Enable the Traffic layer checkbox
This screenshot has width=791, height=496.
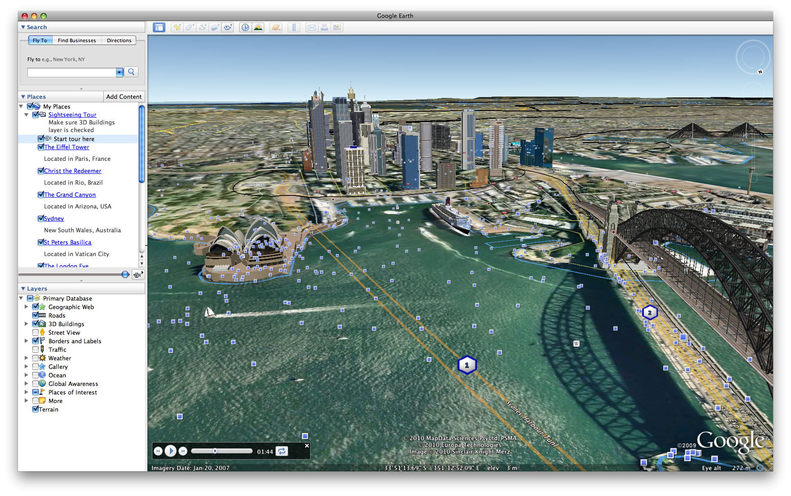(36, 350)
